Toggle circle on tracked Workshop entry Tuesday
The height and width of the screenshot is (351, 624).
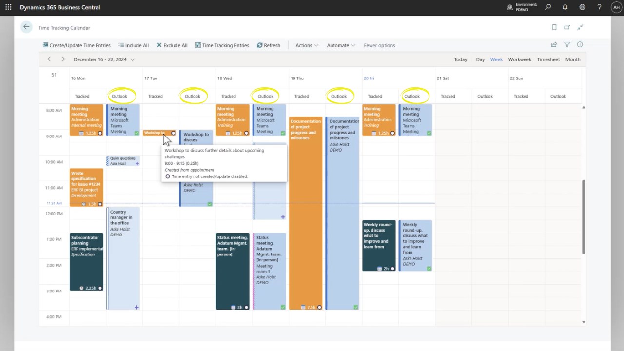[x=173, y=133]
